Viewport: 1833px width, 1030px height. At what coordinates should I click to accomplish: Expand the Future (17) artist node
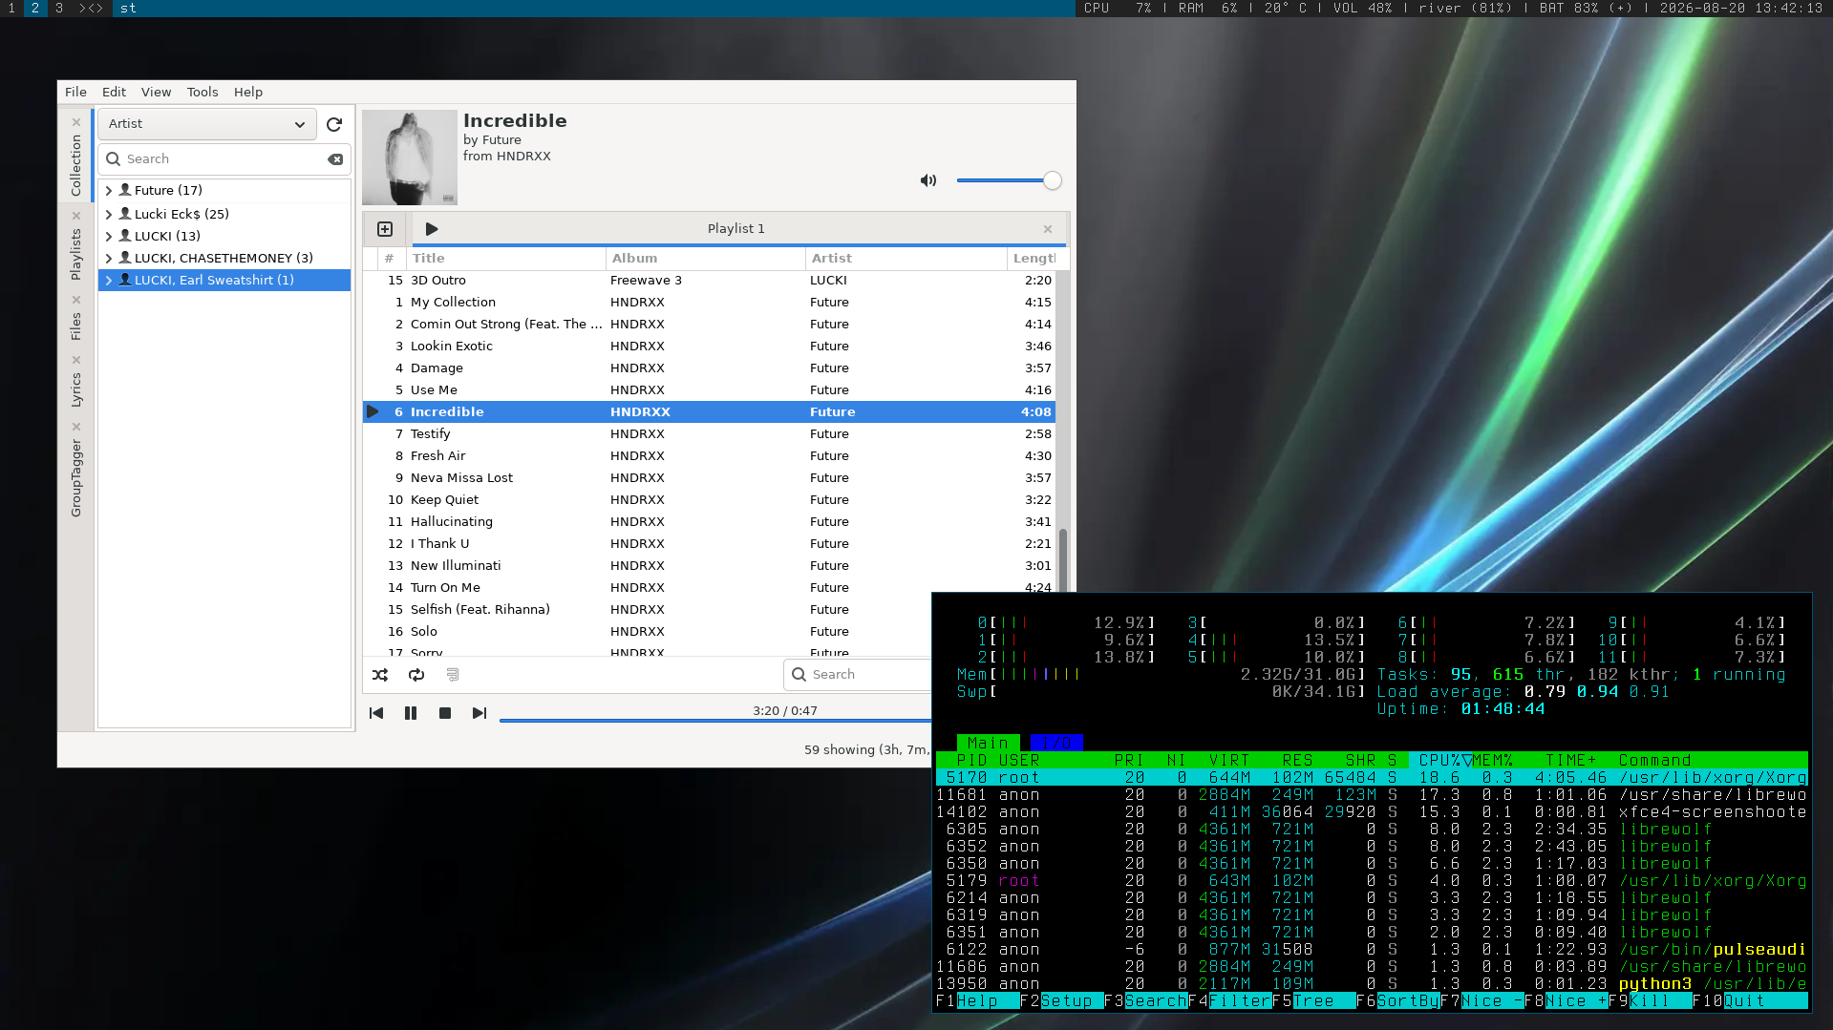(x=109, y=191)
